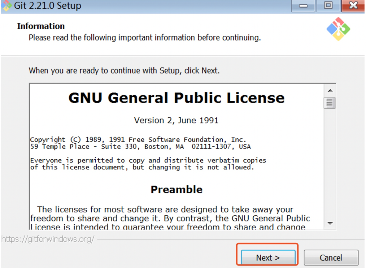Open the https://gitforwindows.org/ link
366x268 pixels.
[48, 239]
